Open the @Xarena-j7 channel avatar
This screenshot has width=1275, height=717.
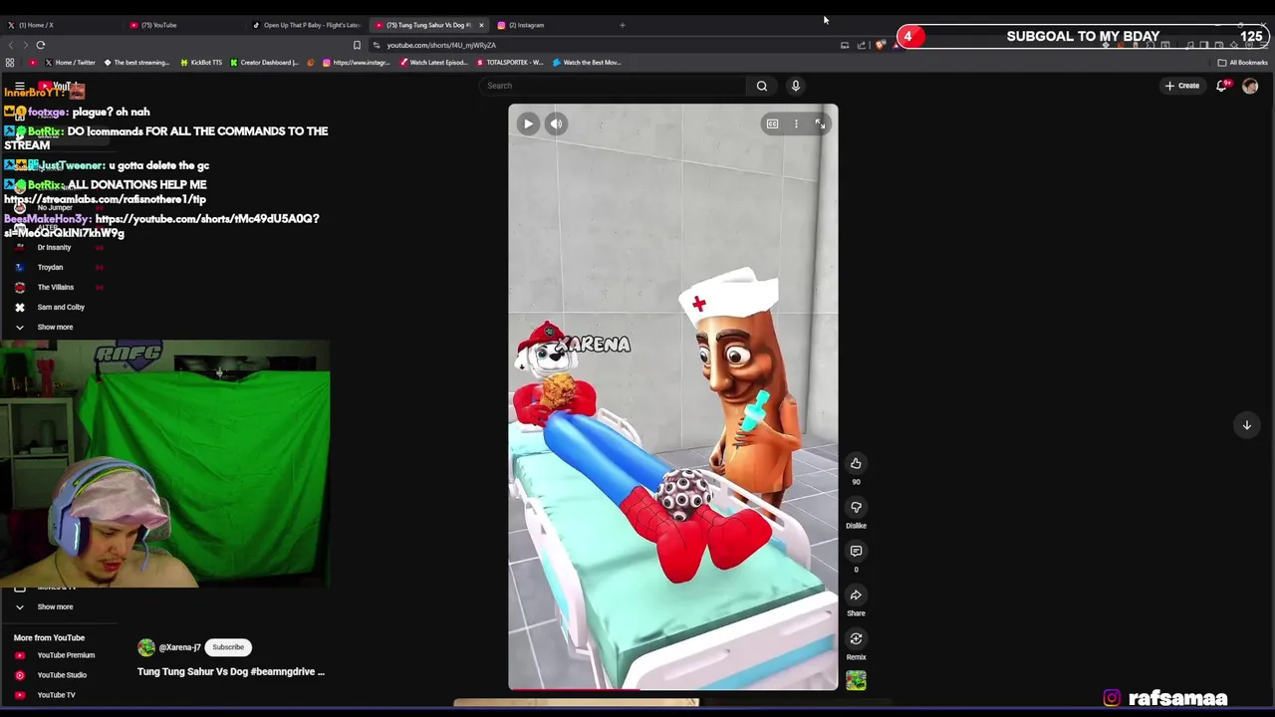(x=146, y=647)
